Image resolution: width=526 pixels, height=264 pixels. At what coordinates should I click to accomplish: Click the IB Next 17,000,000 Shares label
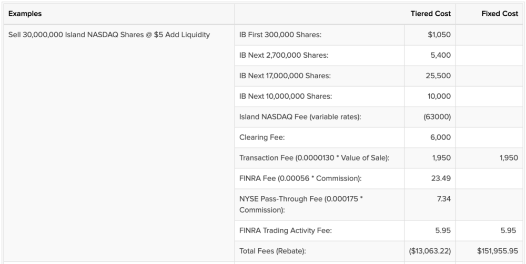[x=285, y=76]
